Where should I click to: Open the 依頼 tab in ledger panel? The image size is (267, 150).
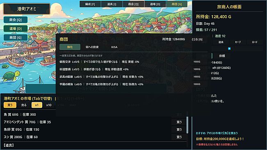coord(222,56)
